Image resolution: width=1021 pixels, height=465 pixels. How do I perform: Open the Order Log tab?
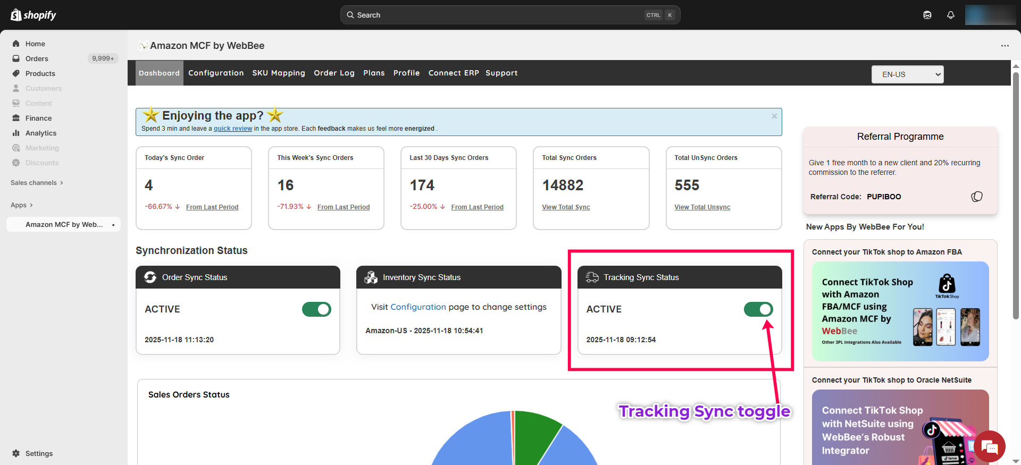point(334,73)
